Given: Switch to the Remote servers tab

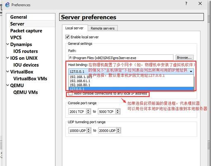Looking at the screenshot, I should [103, 28].
